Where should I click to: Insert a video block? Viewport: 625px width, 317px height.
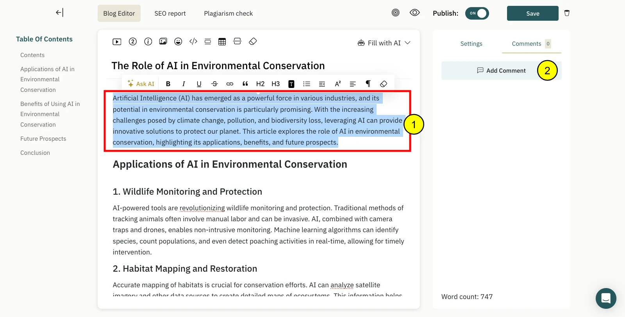117,42
